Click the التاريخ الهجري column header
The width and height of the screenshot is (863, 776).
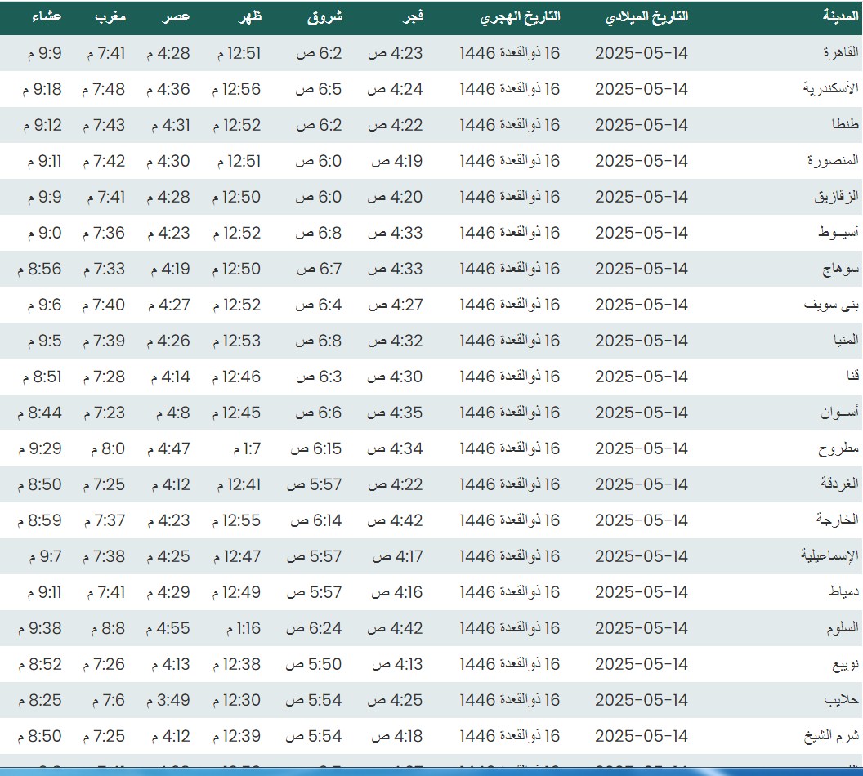[520, 17]
